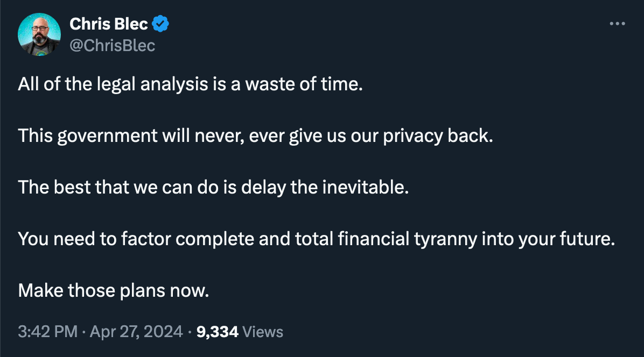
Task: Click the Apr 27, 2024 date
Action: tap(136, 332)
